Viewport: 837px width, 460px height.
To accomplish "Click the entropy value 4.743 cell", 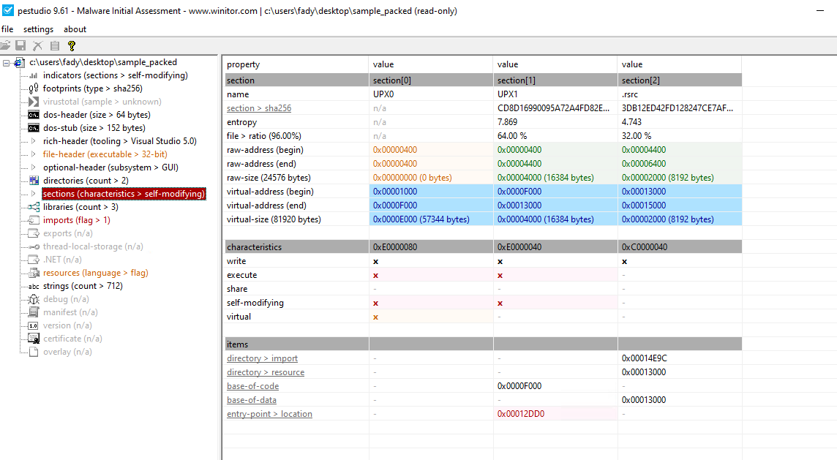I will [x=680, y=122].
